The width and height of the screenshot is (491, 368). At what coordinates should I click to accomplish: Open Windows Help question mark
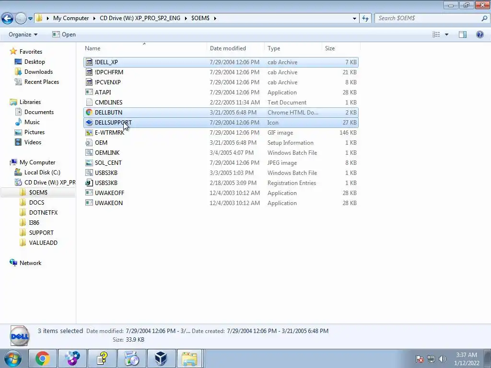479,34
